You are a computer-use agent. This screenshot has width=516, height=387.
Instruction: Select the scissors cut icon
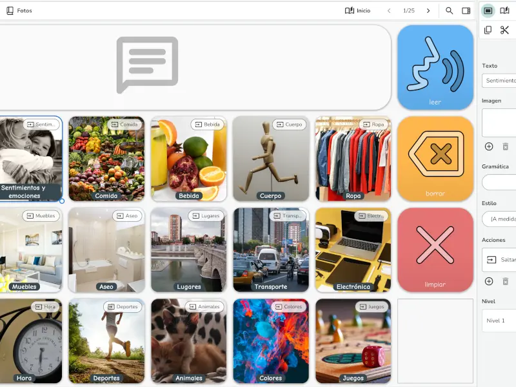coord(504,30)
